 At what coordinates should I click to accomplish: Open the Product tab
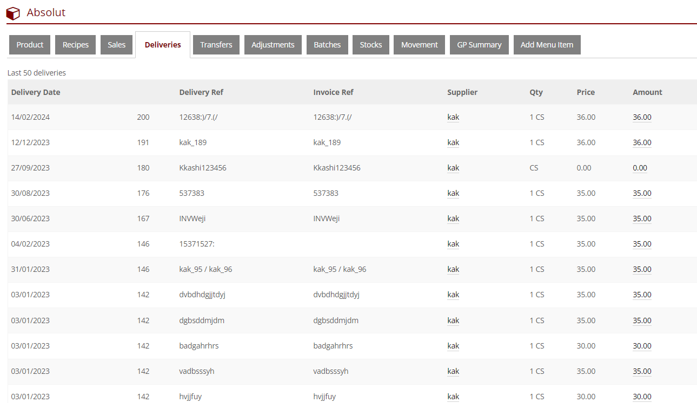pos(30,45)
